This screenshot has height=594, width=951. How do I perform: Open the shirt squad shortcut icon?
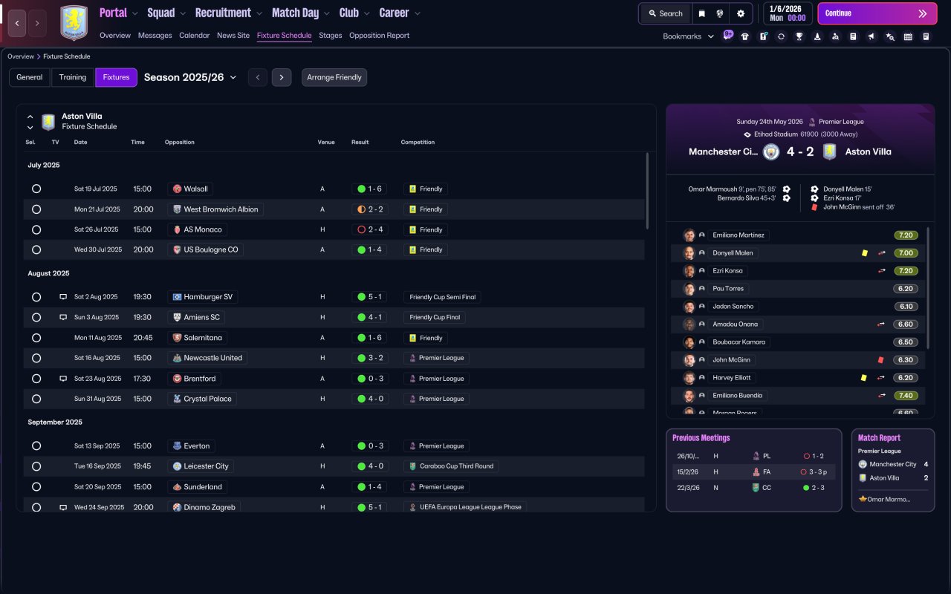click(745, 36)
